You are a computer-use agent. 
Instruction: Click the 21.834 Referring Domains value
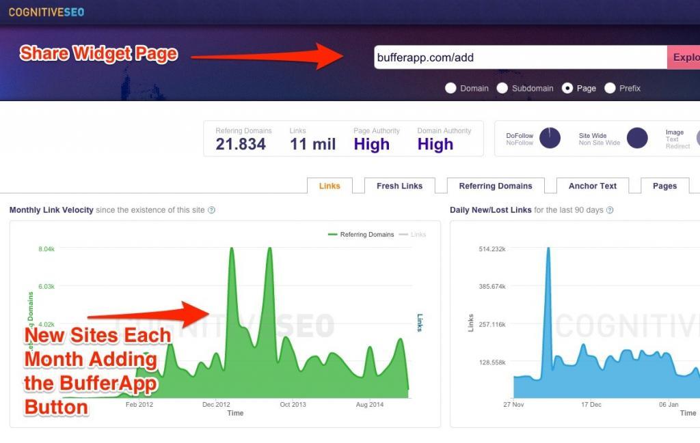(x=241, y=144)
